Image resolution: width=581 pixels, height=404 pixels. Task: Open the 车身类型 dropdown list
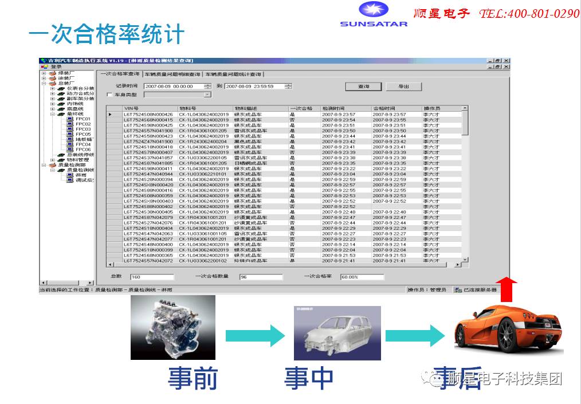coord(207,95)
